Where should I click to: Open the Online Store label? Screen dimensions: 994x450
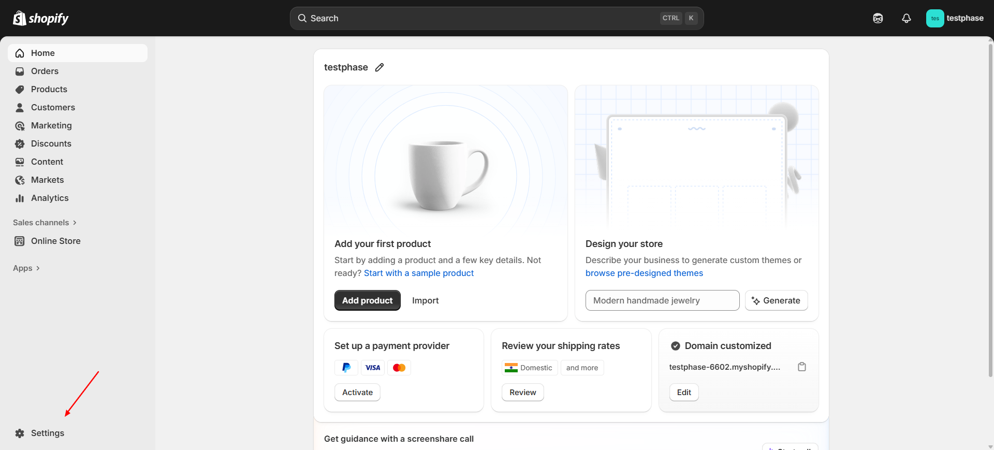(x=56, y=241)
